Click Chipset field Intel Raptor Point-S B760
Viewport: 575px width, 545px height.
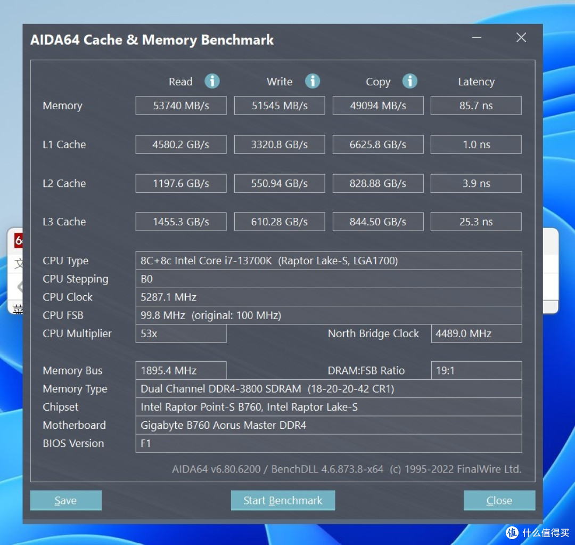tap(328, 407)
